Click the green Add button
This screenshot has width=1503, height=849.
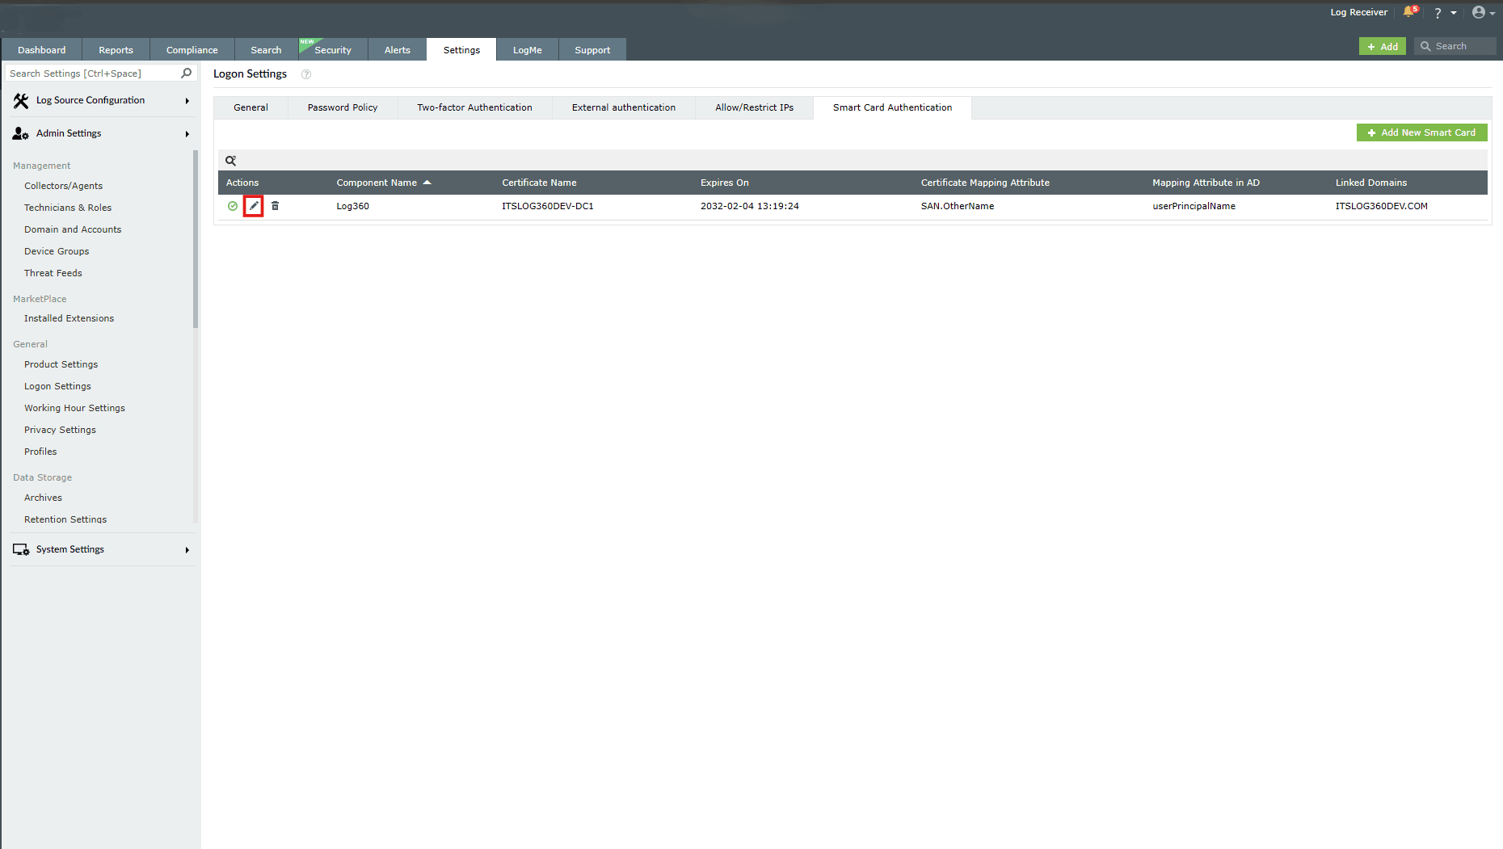pyautogui.click(x=1383, y=46)
